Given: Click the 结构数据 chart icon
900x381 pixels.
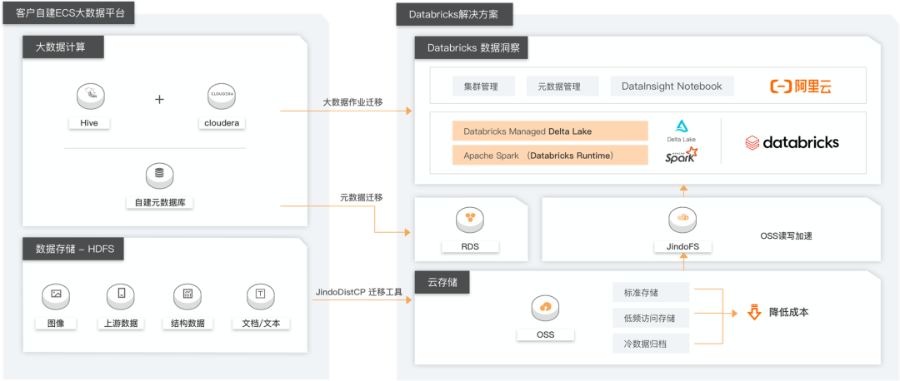Looking at the screenshot, I should [x=187, y=296].
